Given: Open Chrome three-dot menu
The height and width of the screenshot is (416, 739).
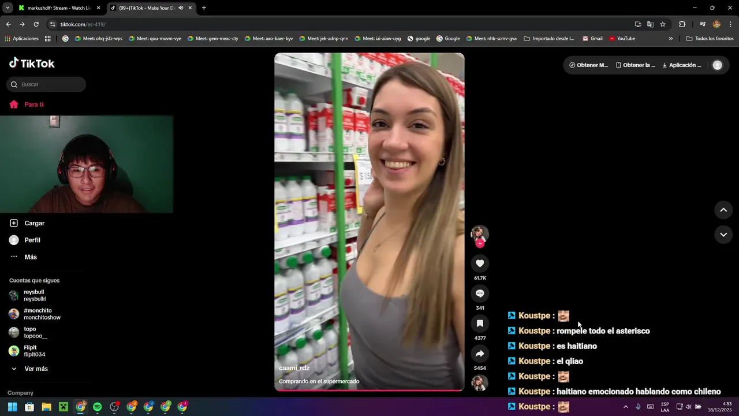Looking at the screenshot, I should tap(731, 24).
